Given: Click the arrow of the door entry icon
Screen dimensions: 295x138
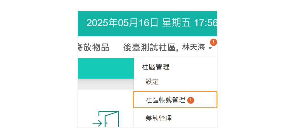Looking at the screenshot, I should click(97, 123).
